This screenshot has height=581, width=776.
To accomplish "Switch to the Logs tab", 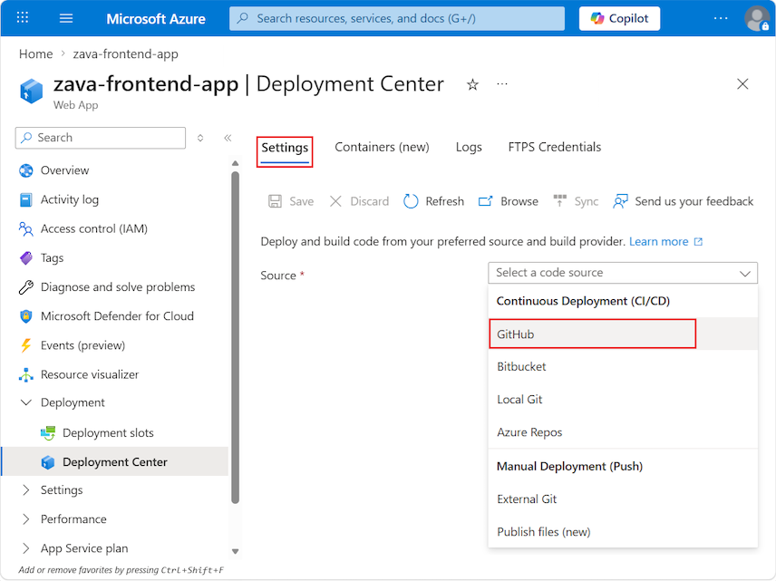I will point(469,146).
